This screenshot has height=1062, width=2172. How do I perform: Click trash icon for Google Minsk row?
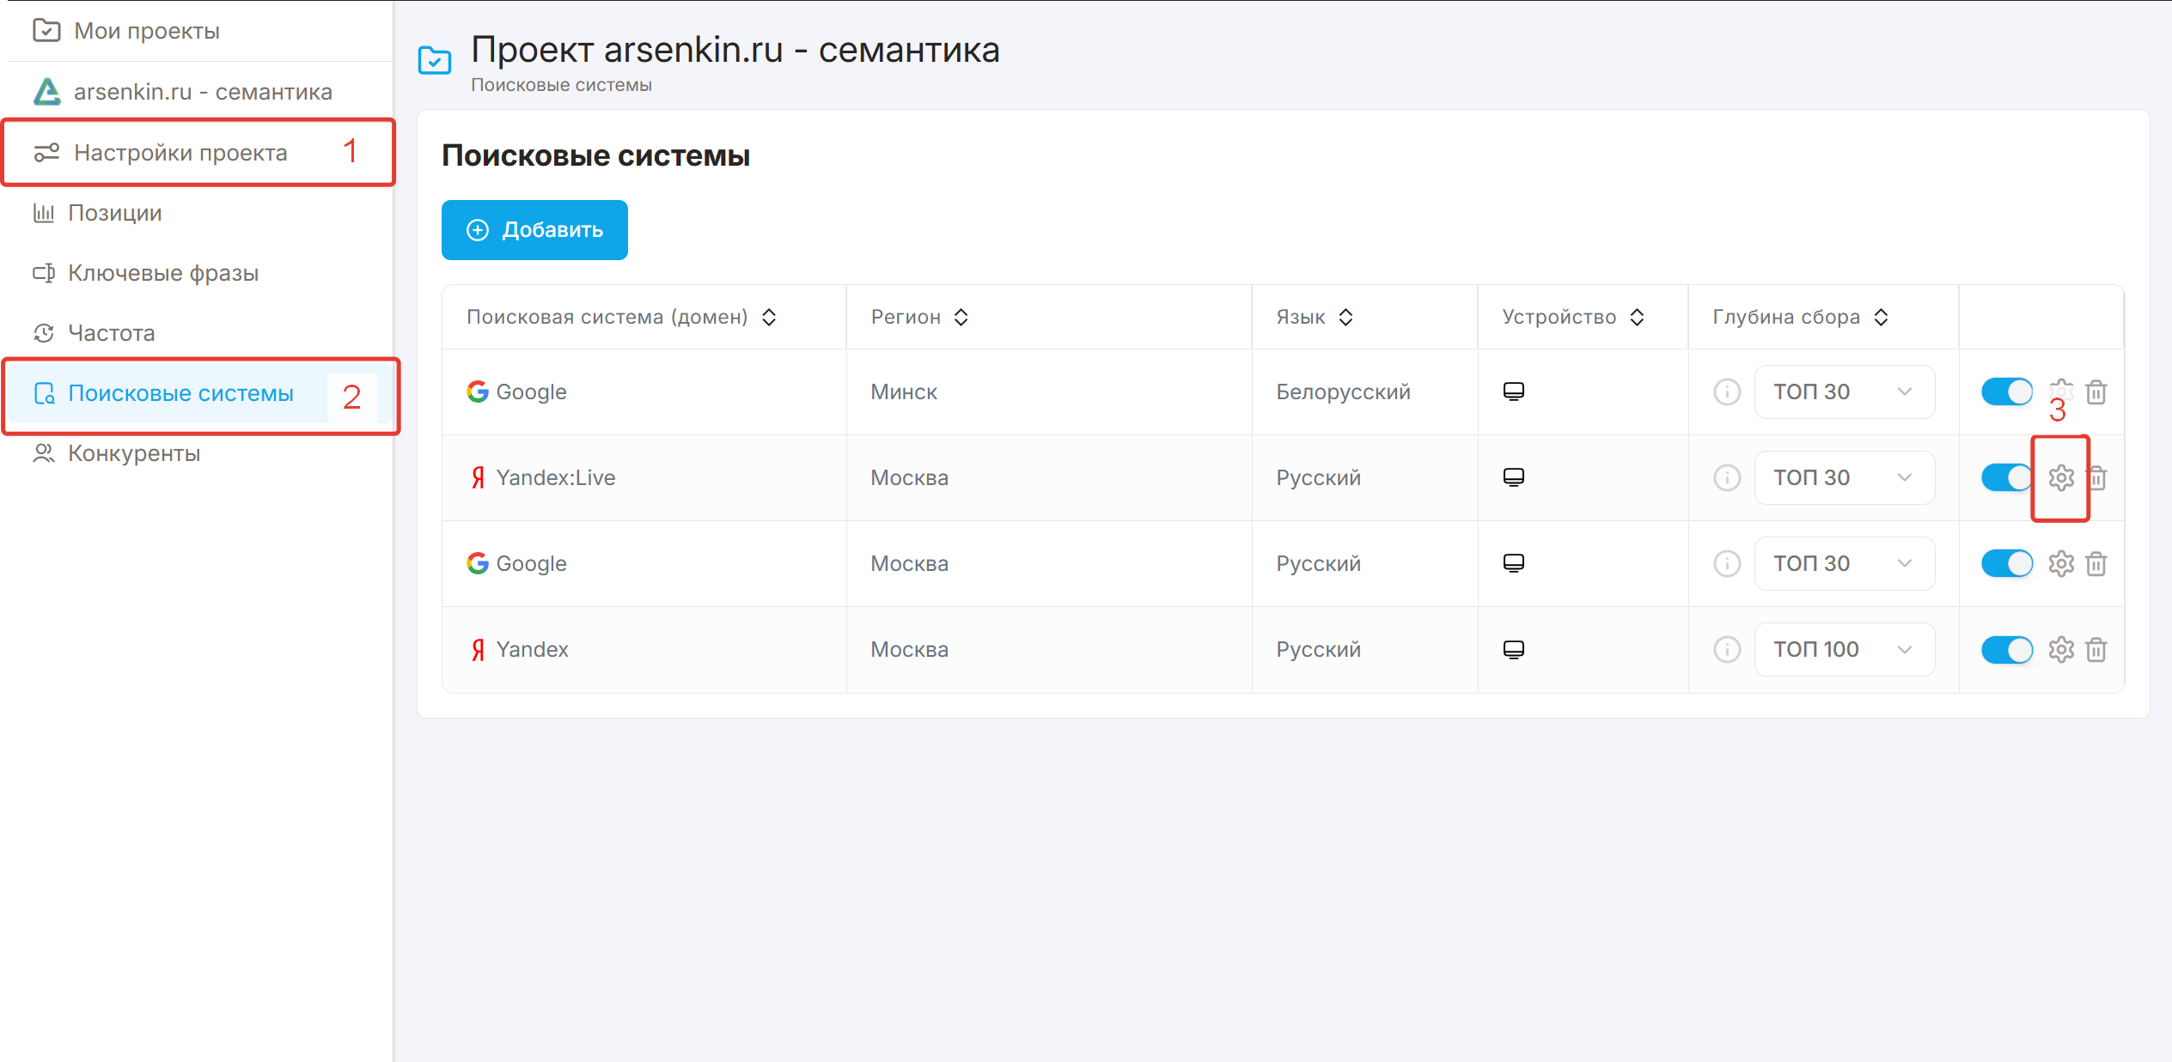(2096, 392)
